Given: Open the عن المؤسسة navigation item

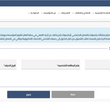Looking at the screenshot, I should click(50, 13).
